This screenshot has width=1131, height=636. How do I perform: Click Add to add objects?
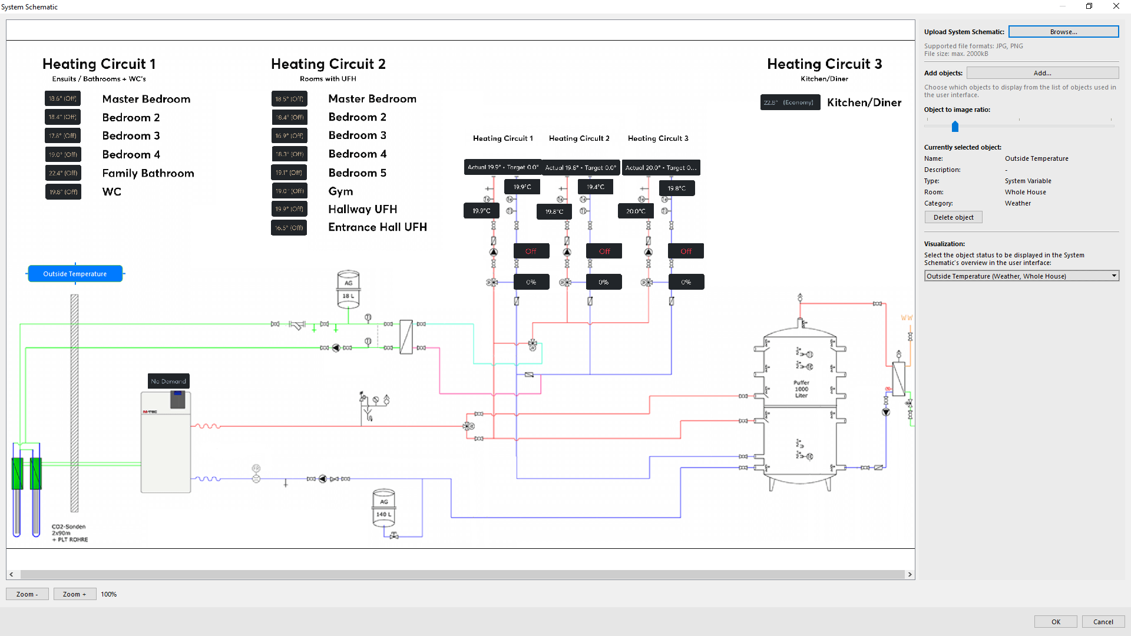[x=1042, y=73]
